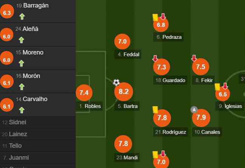Click the yellow card on Rodriguez

[x=155, y=110]
